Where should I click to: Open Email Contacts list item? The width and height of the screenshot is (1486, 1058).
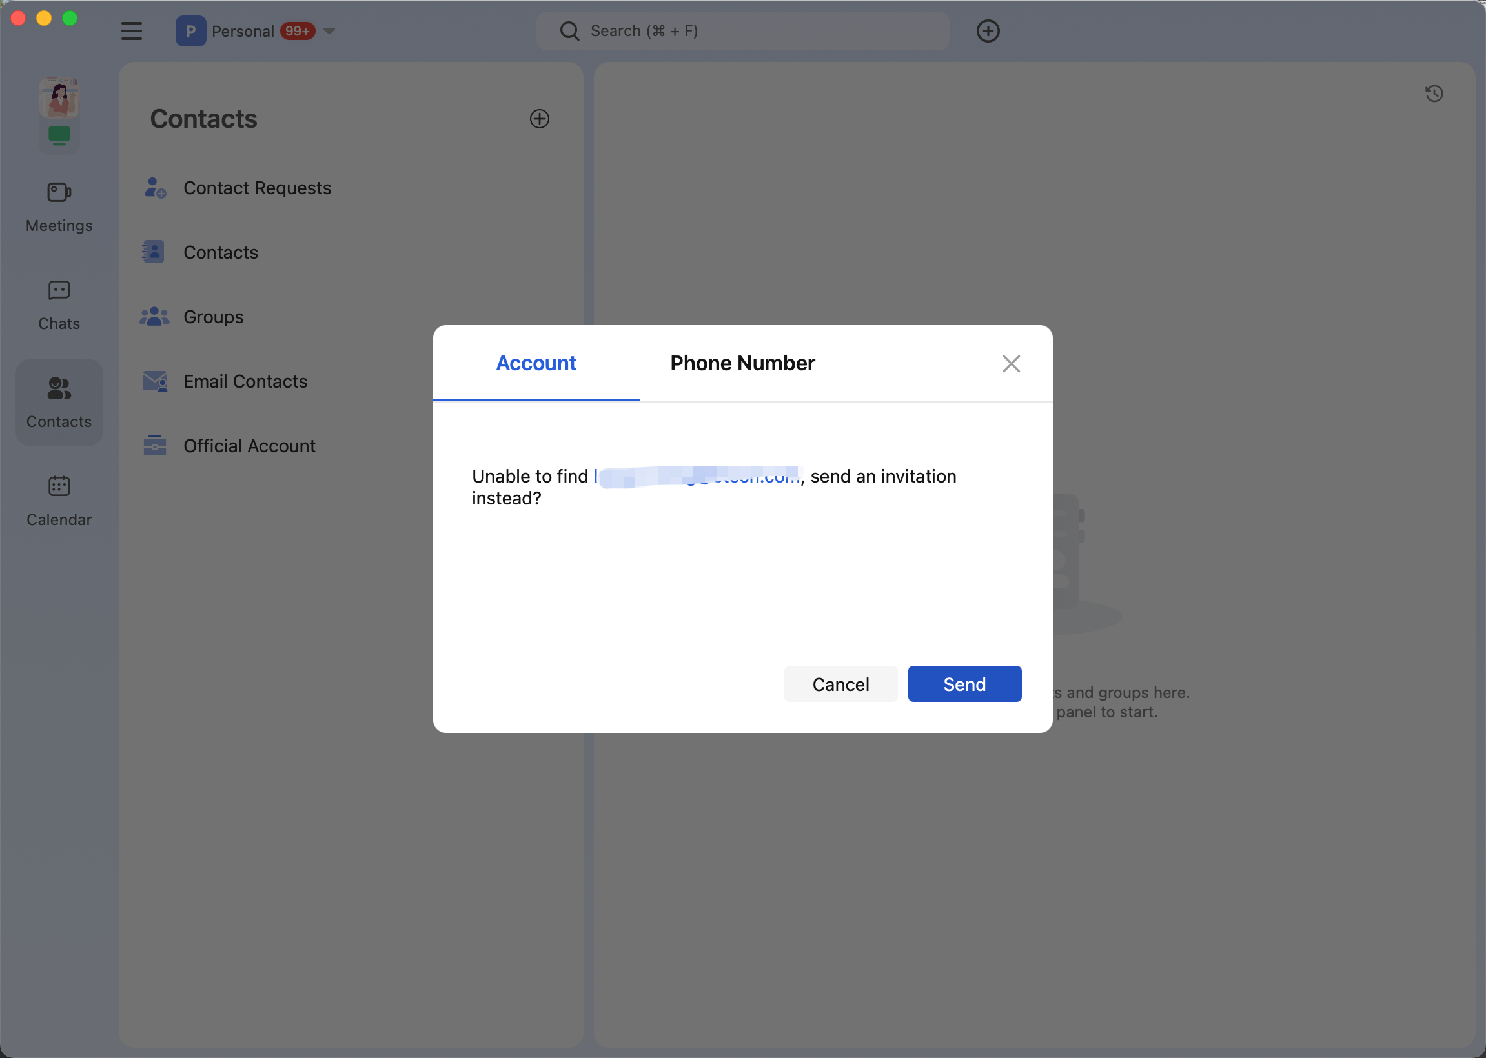pyautogui.click(x=245, y=381)
